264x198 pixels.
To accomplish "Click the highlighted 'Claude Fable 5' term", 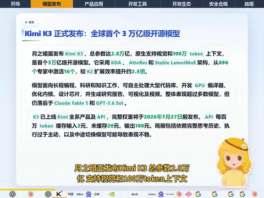I will pyautogui.click(x=71, y=103).
